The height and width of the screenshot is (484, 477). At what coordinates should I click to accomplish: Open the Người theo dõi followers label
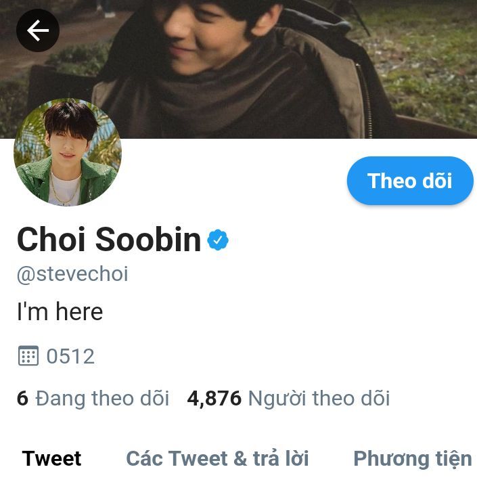pyautogui.click(x=319, y=399)
